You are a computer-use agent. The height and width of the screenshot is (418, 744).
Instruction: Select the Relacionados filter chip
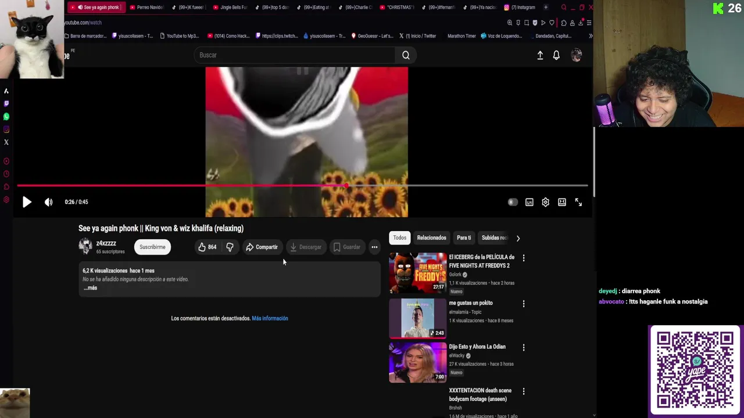[x=431, y=238]
